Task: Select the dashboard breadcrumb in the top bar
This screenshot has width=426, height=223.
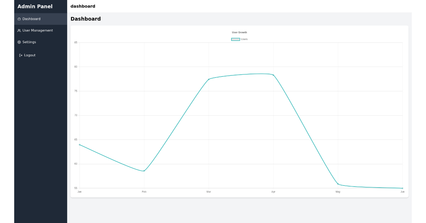Action: [x=82, y=6]
